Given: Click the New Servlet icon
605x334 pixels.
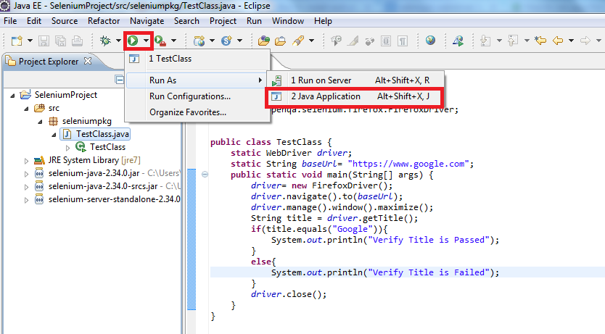Looking at the screenshot, I should click(226, 41).
